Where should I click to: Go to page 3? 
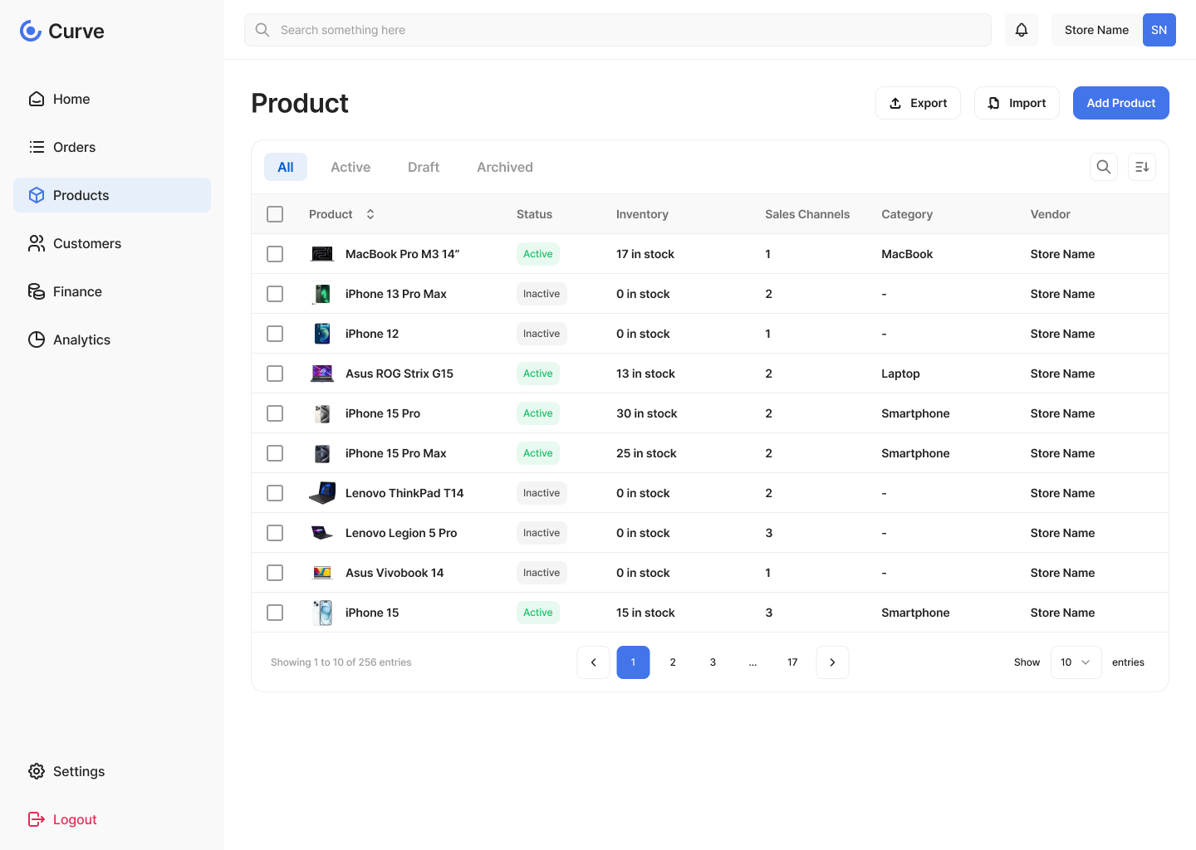(713, 662)
